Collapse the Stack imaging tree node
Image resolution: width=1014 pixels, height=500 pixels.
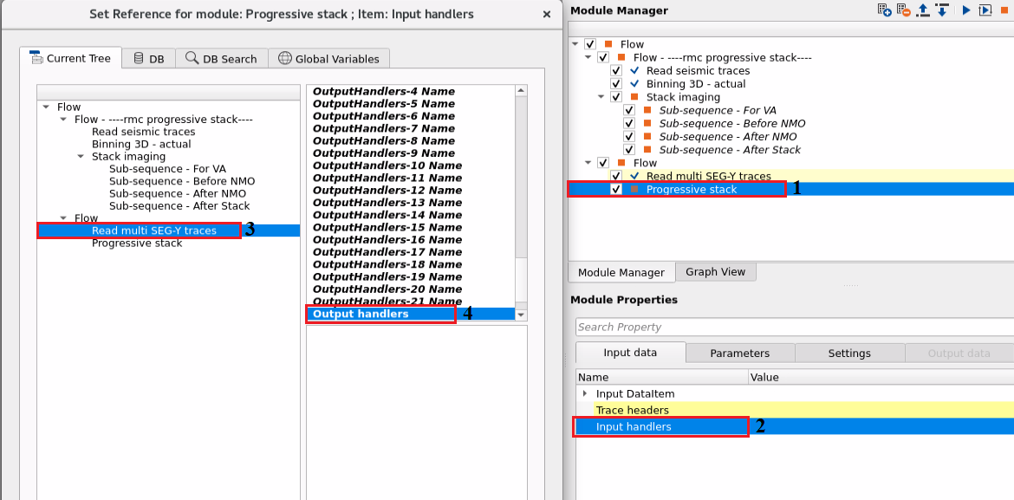pos(601,96)
